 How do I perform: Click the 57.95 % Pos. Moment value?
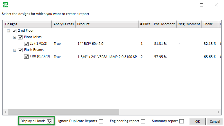point(160,57)
